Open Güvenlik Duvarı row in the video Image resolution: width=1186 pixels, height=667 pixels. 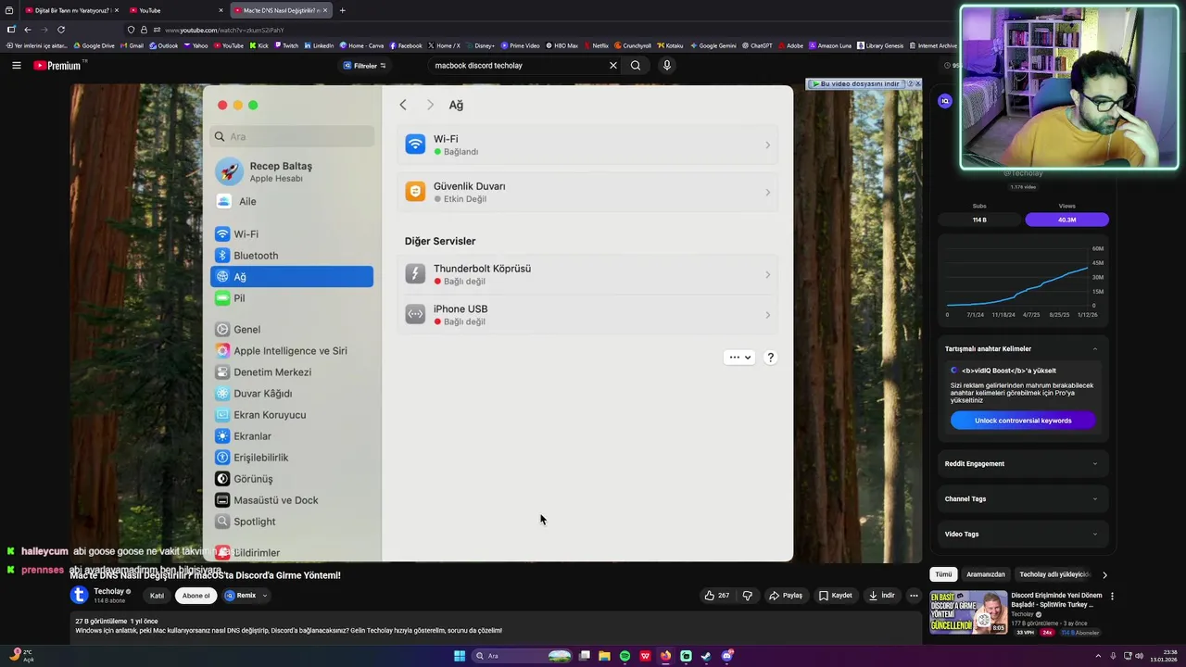point(588,192)
